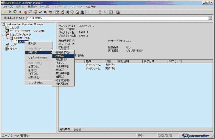Click the 終了コード column header
215x139 pixels.
coord(175,61)
